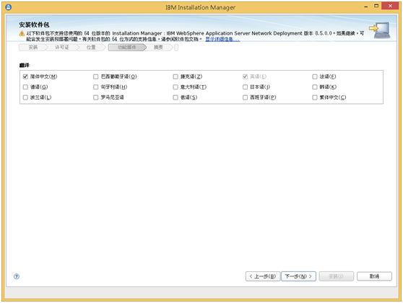403x303 pixels.
Task: Click the yellow warning triangle icon
Action: point(22,33)
